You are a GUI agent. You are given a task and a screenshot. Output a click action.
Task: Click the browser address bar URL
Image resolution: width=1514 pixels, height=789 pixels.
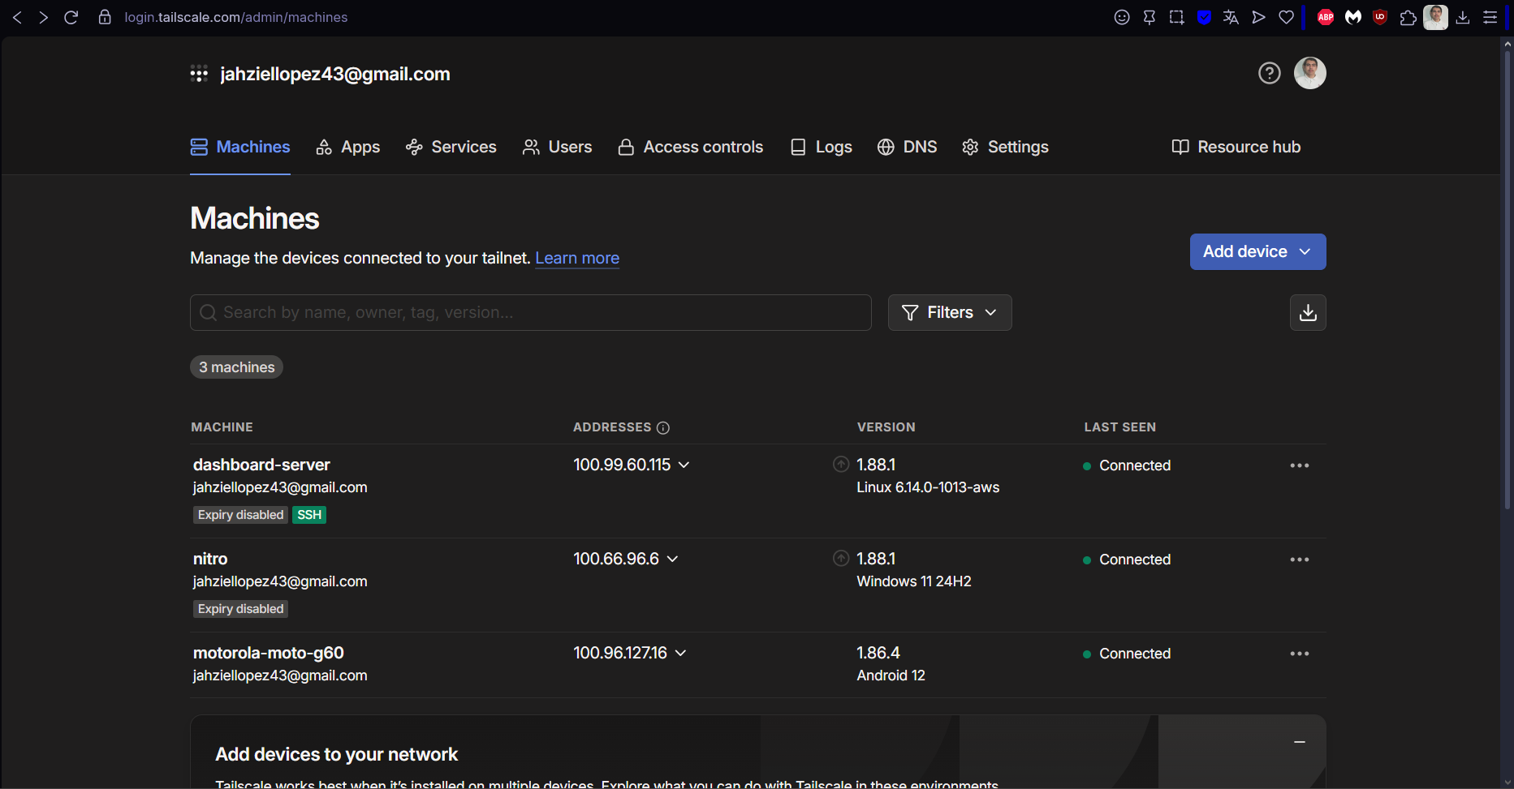[x=236, y=17]
